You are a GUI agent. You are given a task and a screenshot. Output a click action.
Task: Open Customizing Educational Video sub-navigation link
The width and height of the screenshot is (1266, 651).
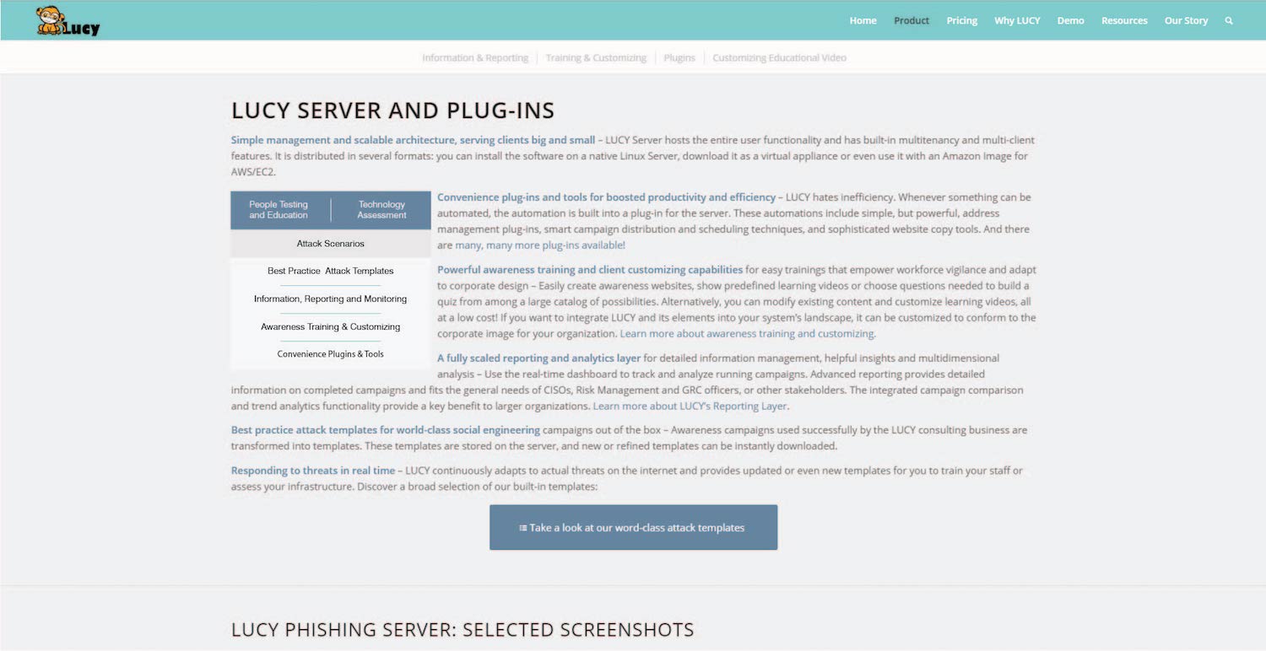coord(779,58)
